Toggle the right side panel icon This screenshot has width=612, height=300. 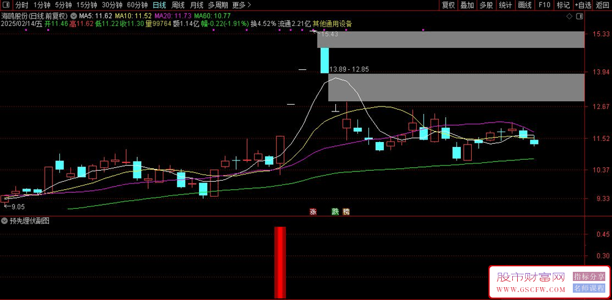pyautogui.click(x=580, y=17)
